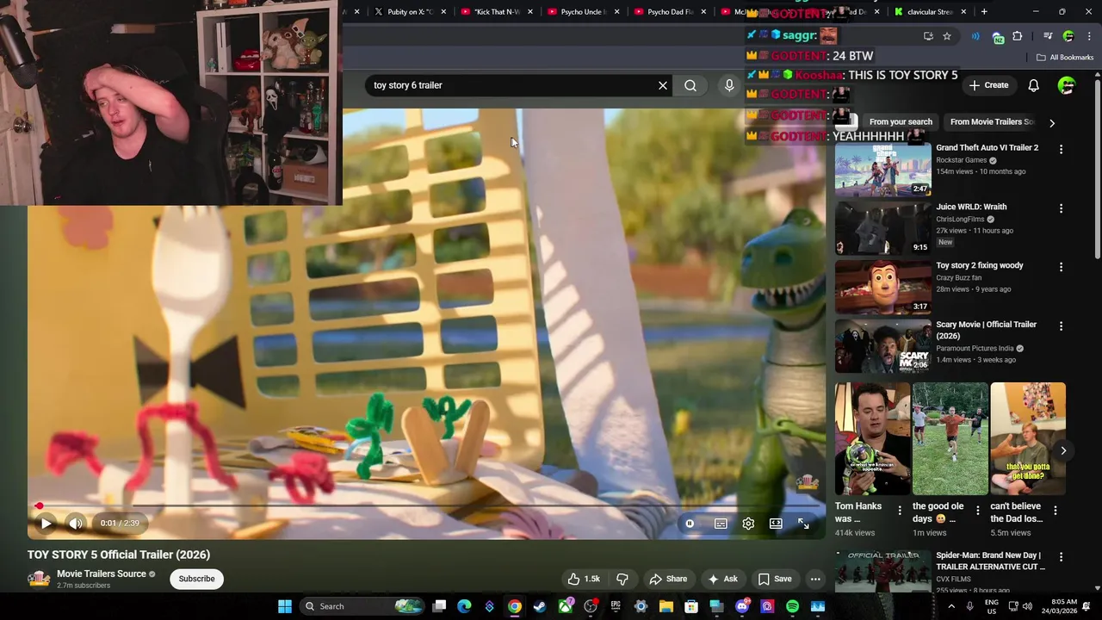The image size is (1102, 620).
Task: Switch to the 'Kick That N-W' browser tab
Action: coord(498,12)
